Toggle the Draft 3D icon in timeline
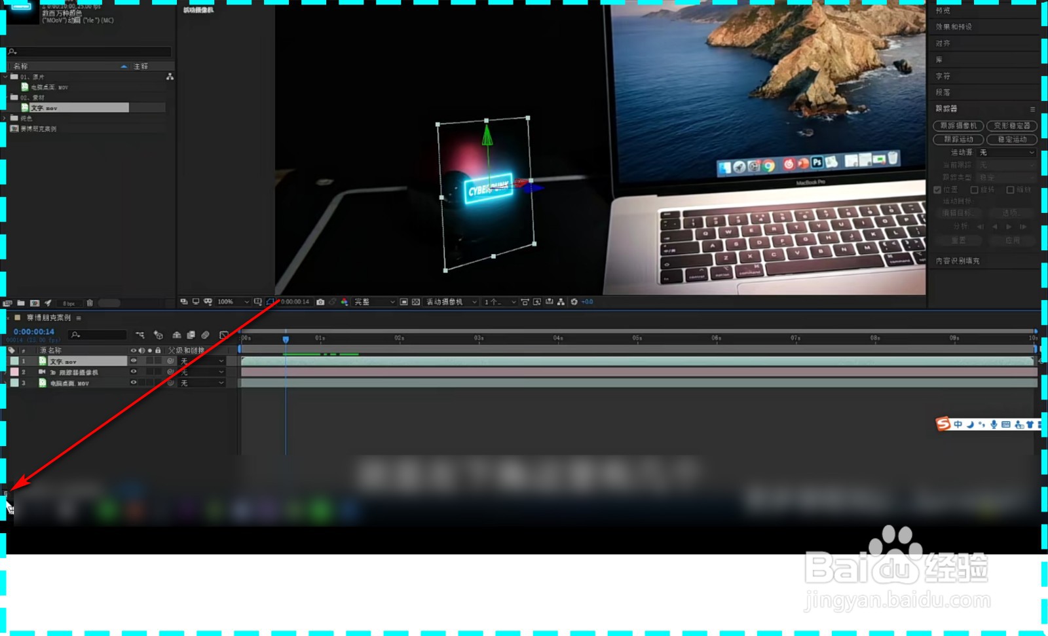This screenshot has height=636, width=1048. [158, 335]
